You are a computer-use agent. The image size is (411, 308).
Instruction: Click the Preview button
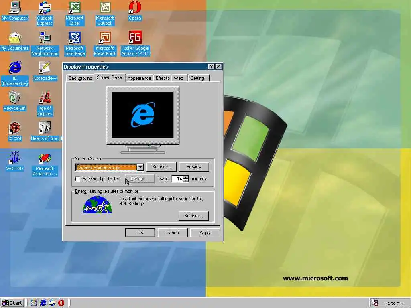click(x=194, y=167)
